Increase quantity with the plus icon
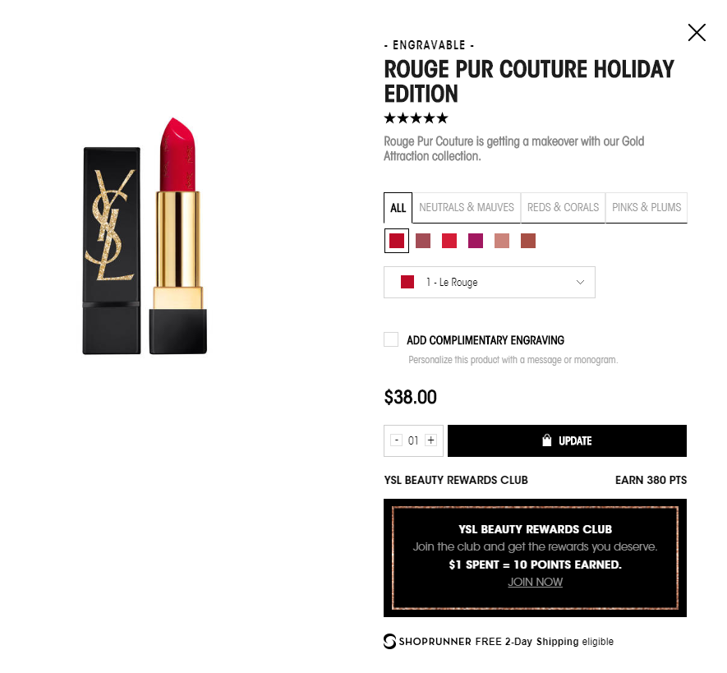Viewport: 727px width, 673px height. (x=430, y=440)
